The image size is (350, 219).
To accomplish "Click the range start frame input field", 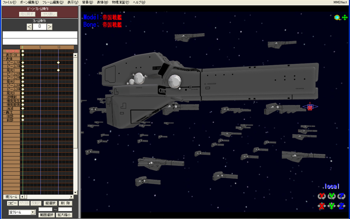I will coord(45,209).
